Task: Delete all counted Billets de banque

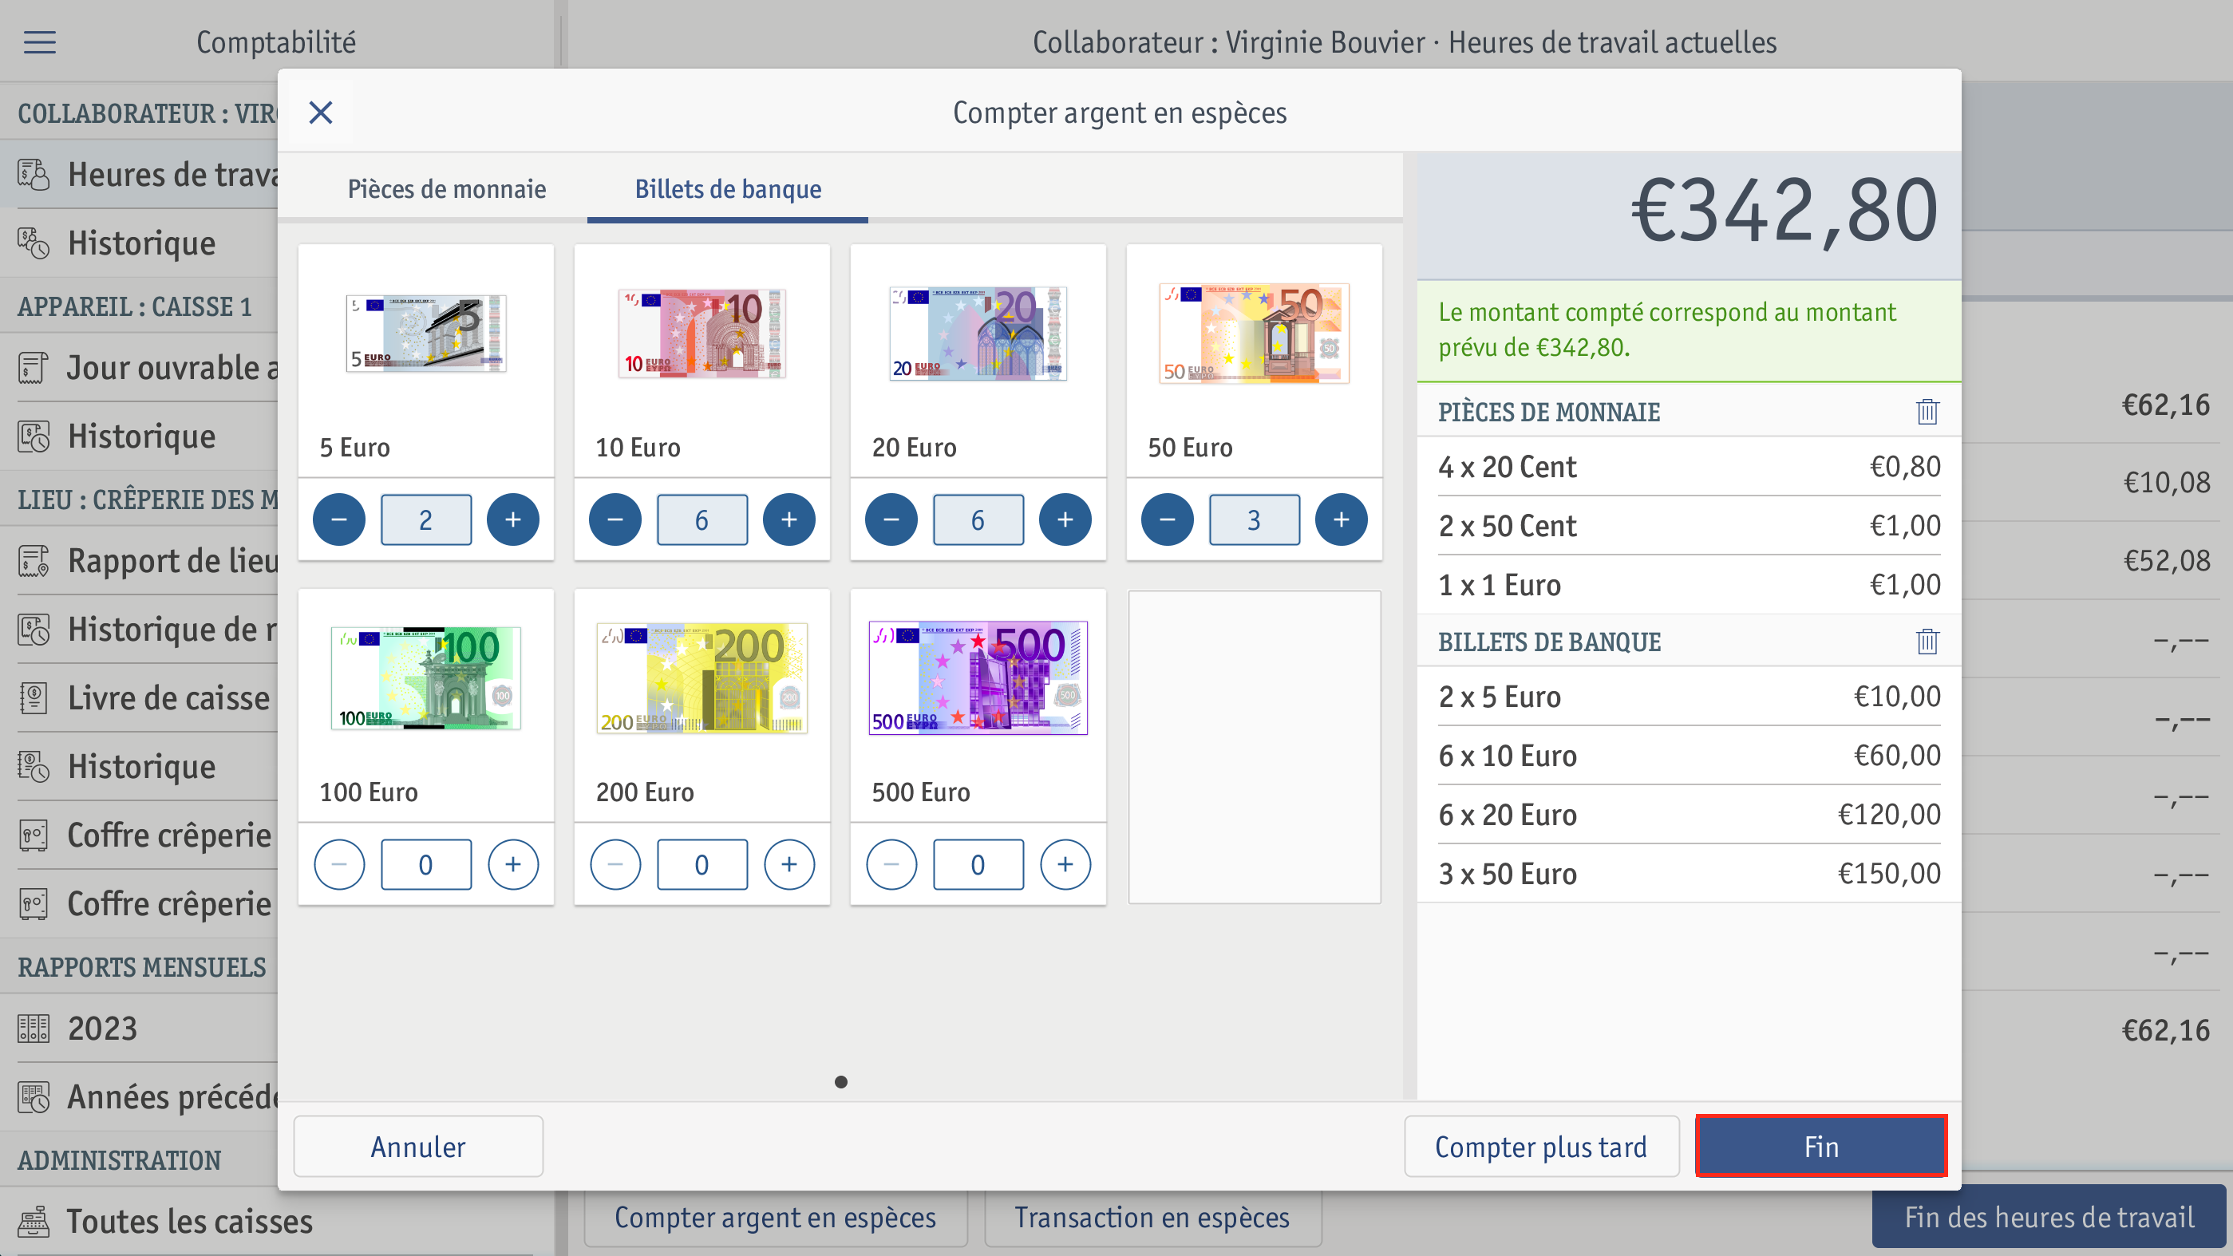Action: [1927, 642]
